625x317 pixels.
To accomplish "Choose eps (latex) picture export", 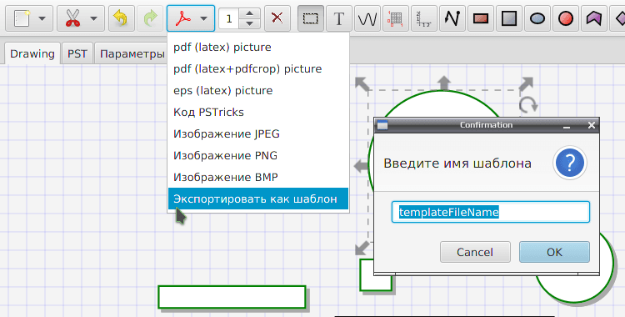I will pos(258,90).
